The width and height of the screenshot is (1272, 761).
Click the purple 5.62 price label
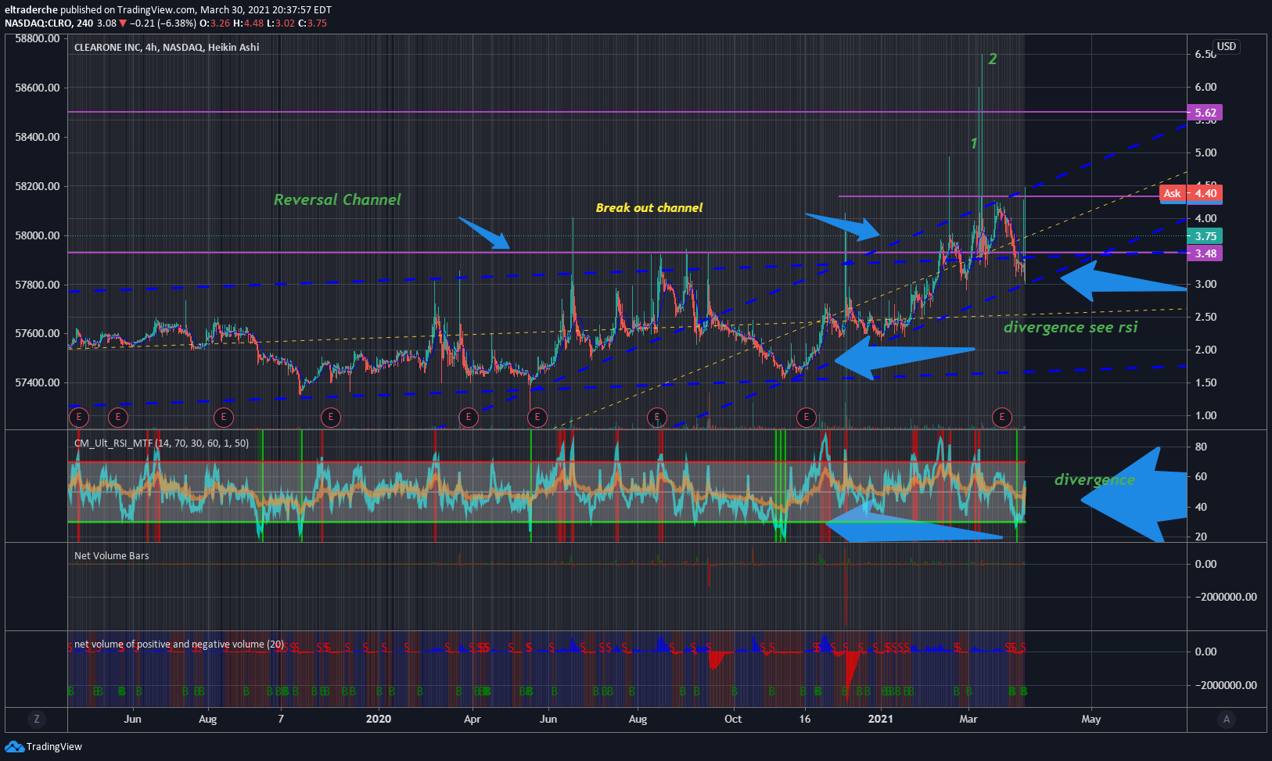click(x=1205, y=113)
